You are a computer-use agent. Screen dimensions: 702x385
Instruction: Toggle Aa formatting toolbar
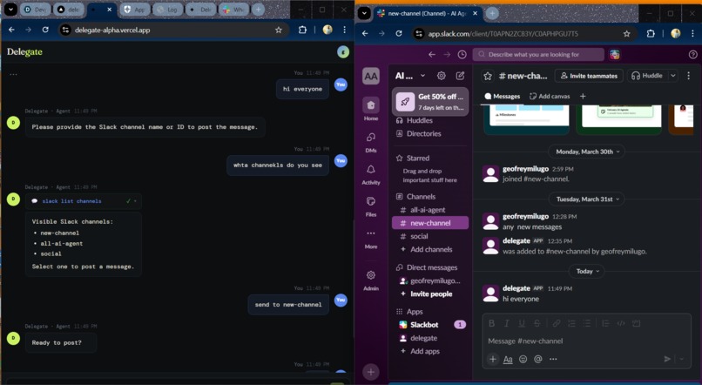coord(508,359)
